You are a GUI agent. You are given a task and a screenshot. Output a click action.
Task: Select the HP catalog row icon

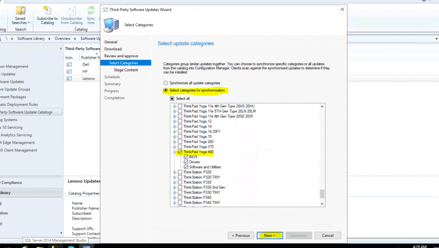click(x=69, y=71)
